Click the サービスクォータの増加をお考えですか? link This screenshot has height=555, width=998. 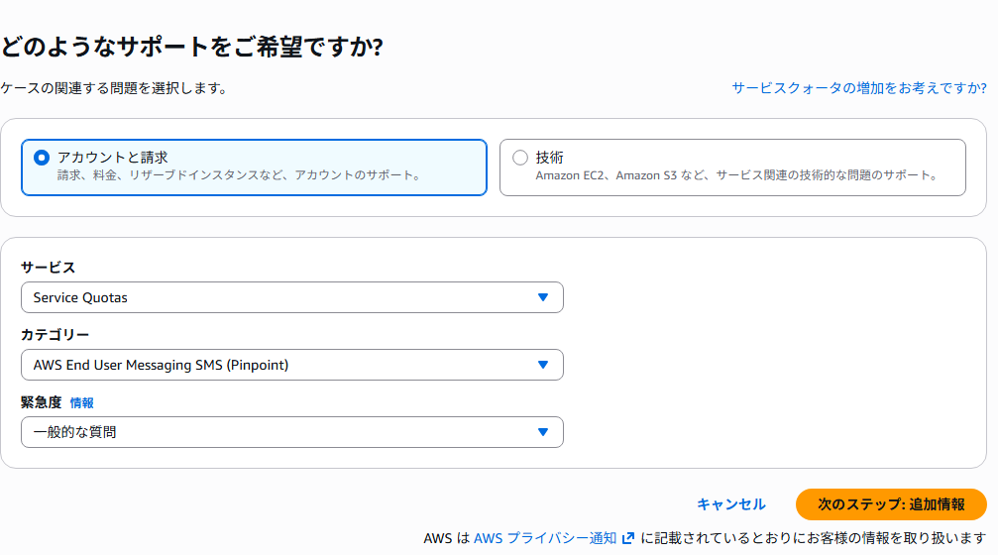[859, 88]
